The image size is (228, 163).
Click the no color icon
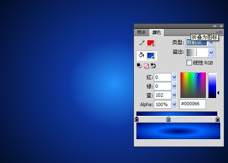tap(146, 66)
